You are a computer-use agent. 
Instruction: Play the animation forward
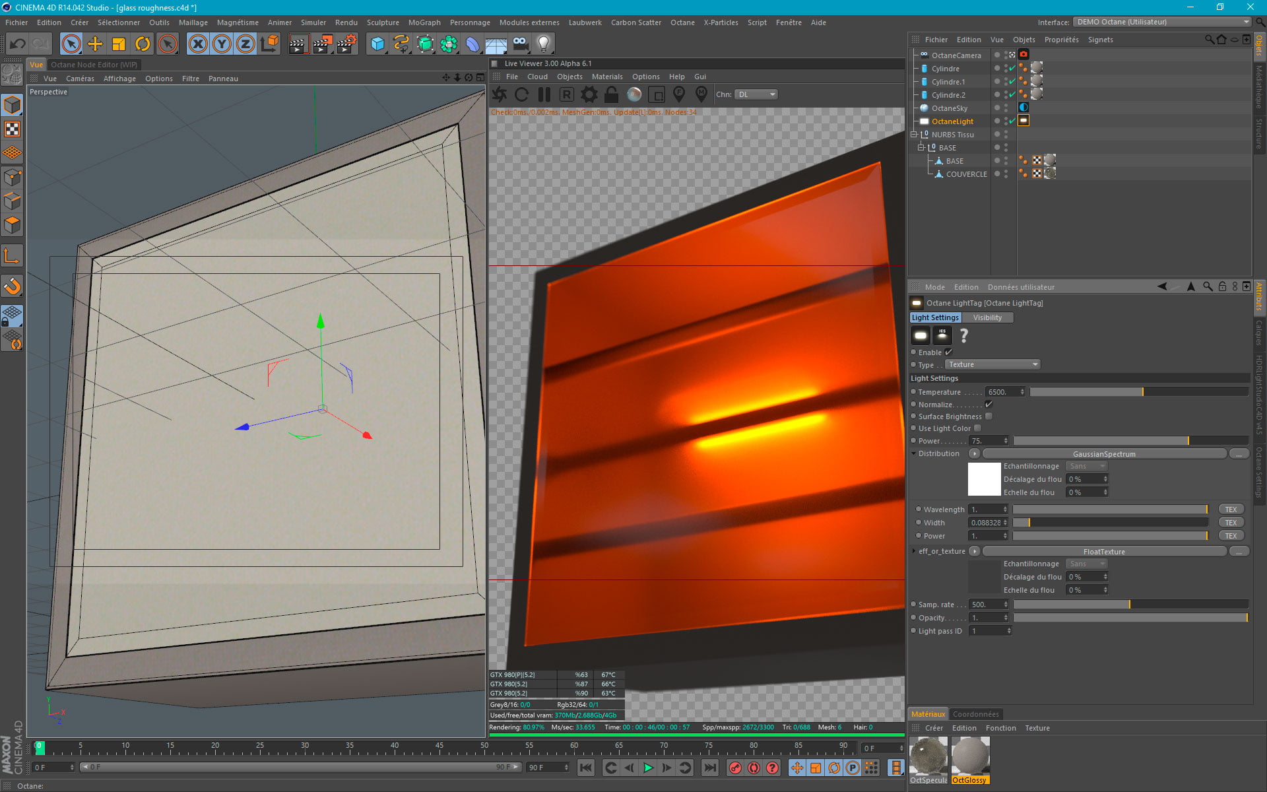[x=648, y=768]
